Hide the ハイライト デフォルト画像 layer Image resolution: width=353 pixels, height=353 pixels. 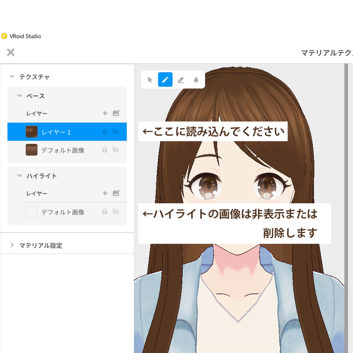point(116,212)
